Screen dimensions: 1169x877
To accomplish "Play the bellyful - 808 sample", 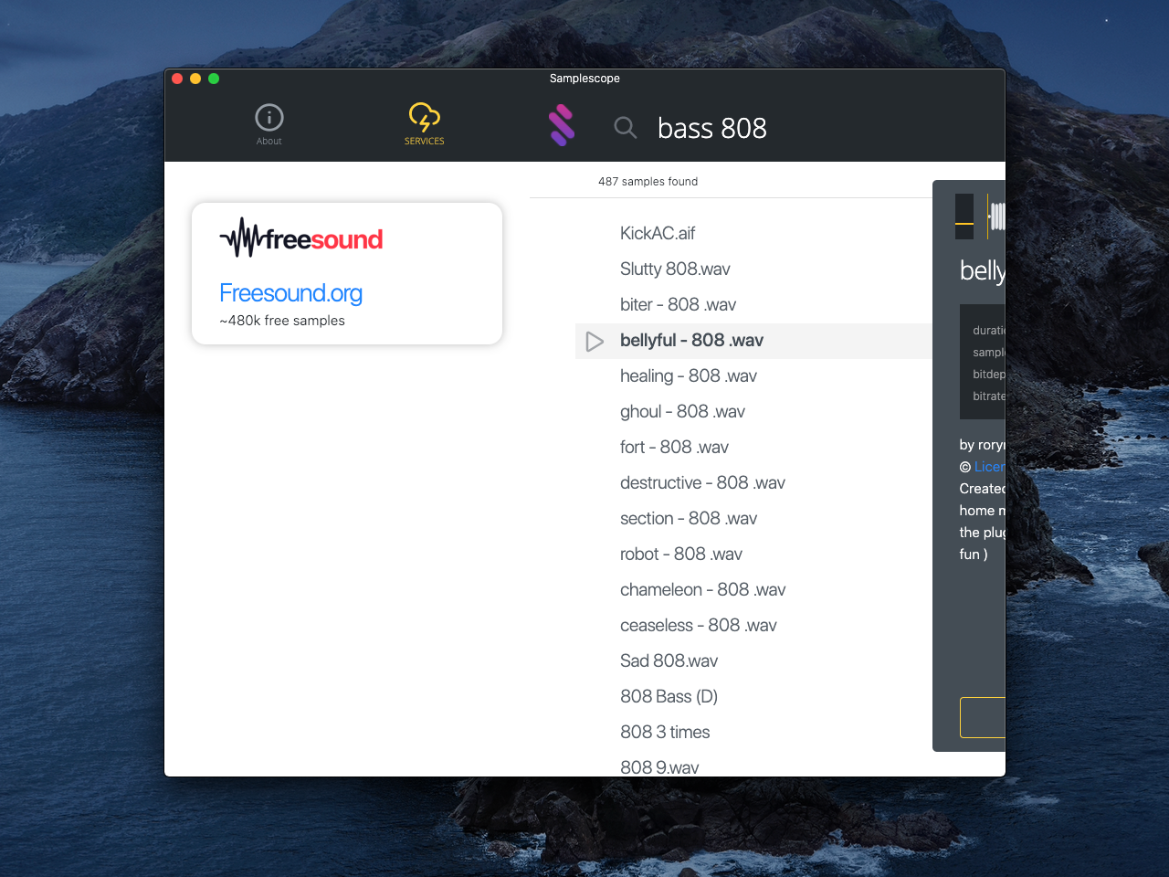I will [x=595, y=340].
